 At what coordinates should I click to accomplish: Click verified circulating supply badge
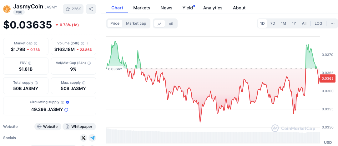(68, 102)
